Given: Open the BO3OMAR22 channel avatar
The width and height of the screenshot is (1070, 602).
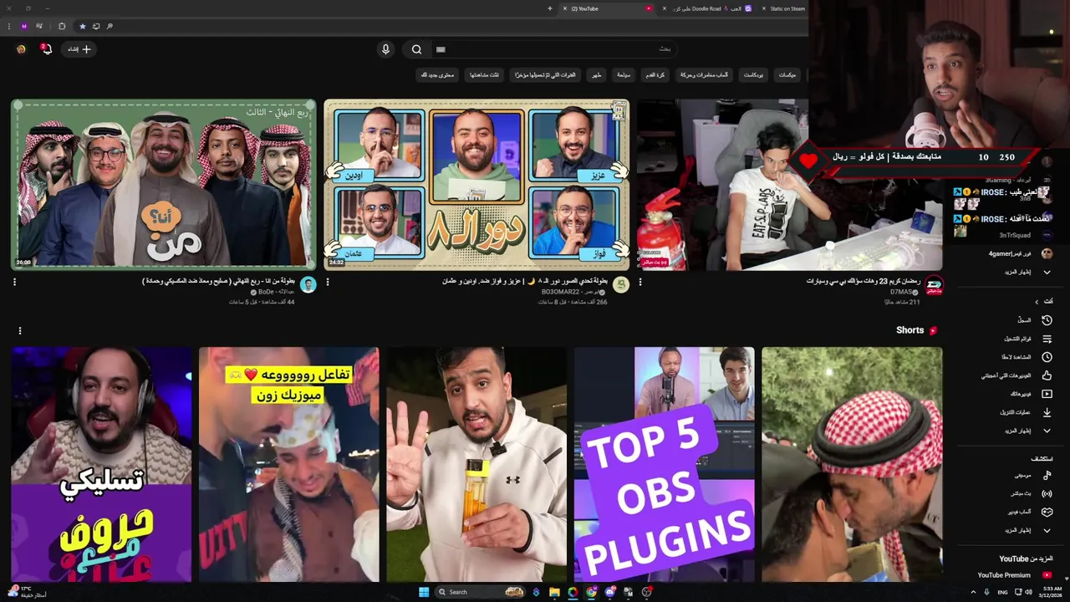Looking at the screenshot, I should (621, 285).
